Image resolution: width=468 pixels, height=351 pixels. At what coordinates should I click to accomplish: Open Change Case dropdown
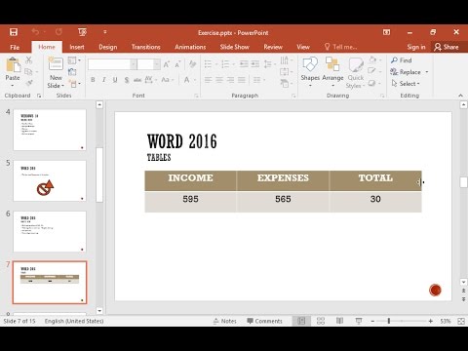coord(168,80)
